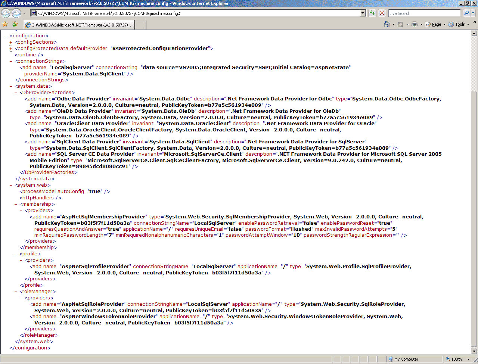478x364 pixels.
Task: Click the My Computer security zone indicator
Action: pyautogui.click(x=406, y=359)
